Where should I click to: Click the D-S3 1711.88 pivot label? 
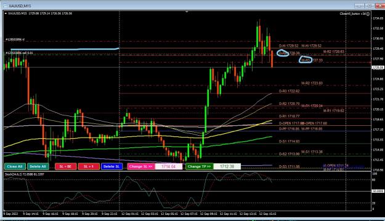click(290, 166)
